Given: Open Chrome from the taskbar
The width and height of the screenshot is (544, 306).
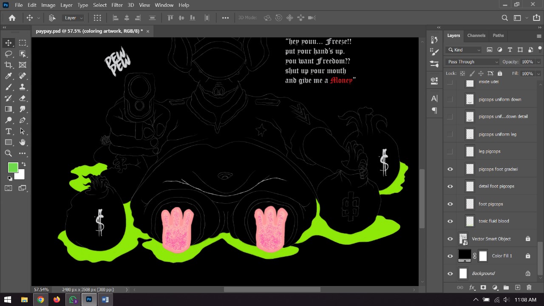Looking at the screenshot, I should [40, 300].
